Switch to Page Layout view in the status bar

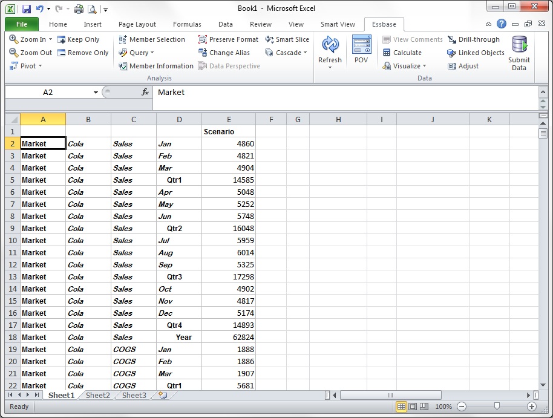pyautogui.click(x=413, y=407)
